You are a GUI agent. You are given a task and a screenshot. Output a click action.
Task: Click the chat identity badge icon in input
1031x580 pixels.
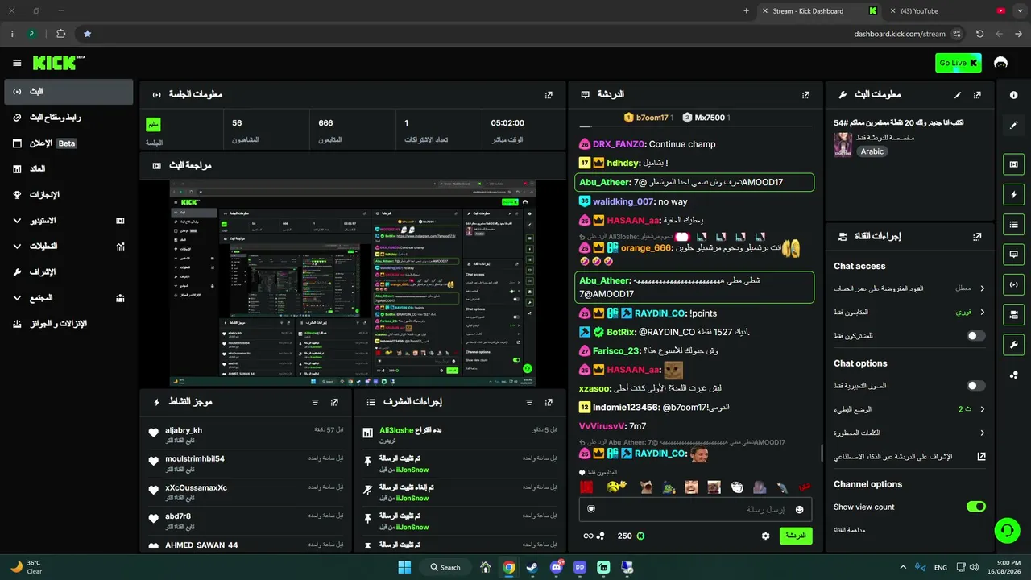tap(591, 509)
